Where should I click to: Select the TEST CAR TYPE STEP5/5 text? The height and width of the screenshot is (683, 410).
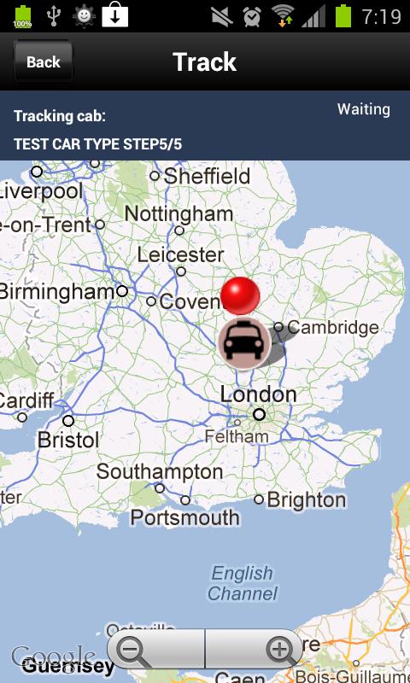(x=97, y=143)
